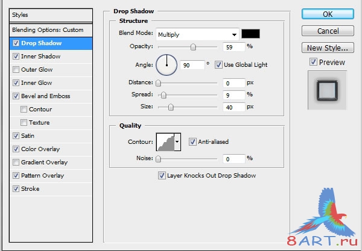Open the Stroke settings
Screen dimensions: 362x251
click(x=30, y=188)
